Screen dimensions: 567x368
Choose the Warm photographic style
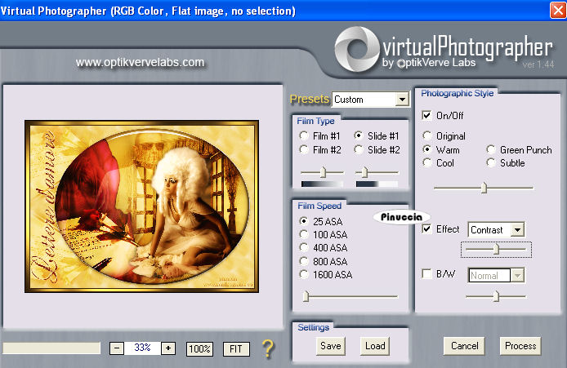[427, 149]
